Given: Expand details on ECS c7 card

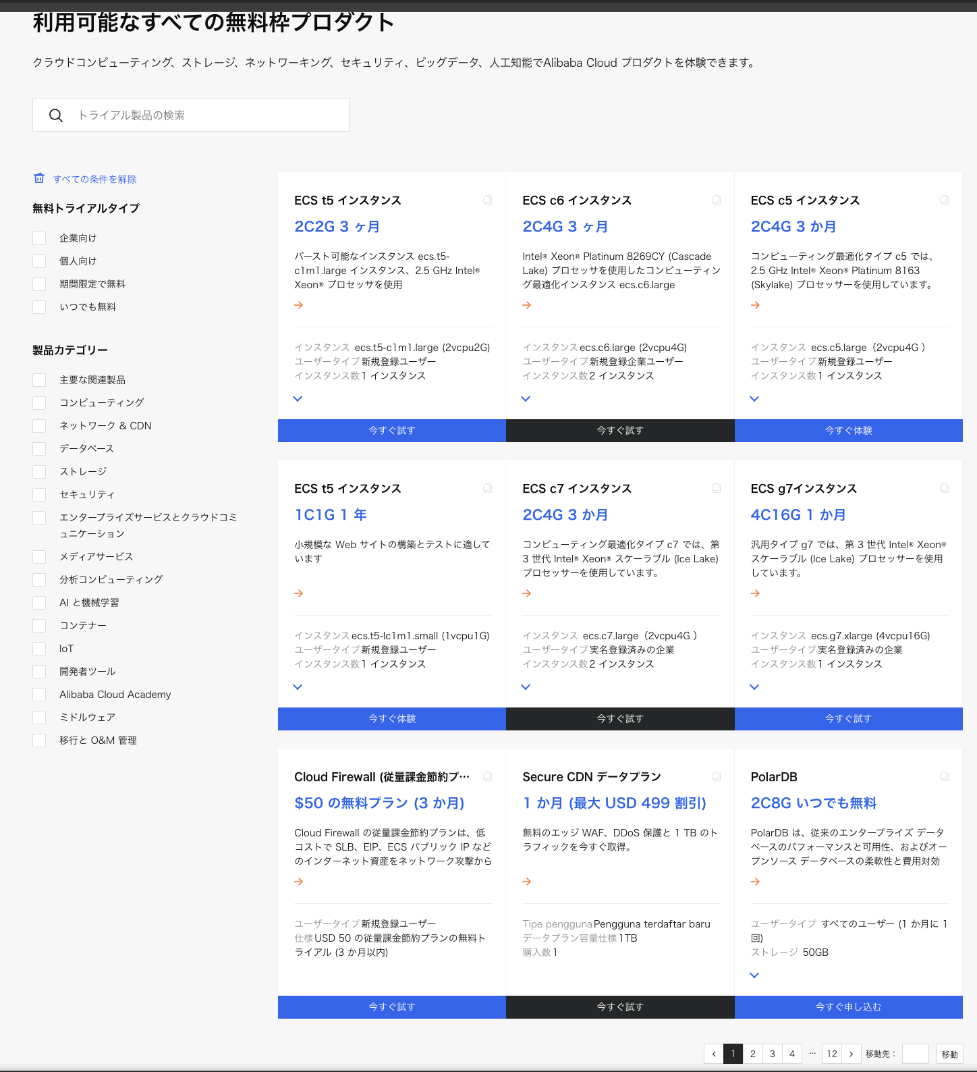Looking at the screenshot, I should (526, 687).
